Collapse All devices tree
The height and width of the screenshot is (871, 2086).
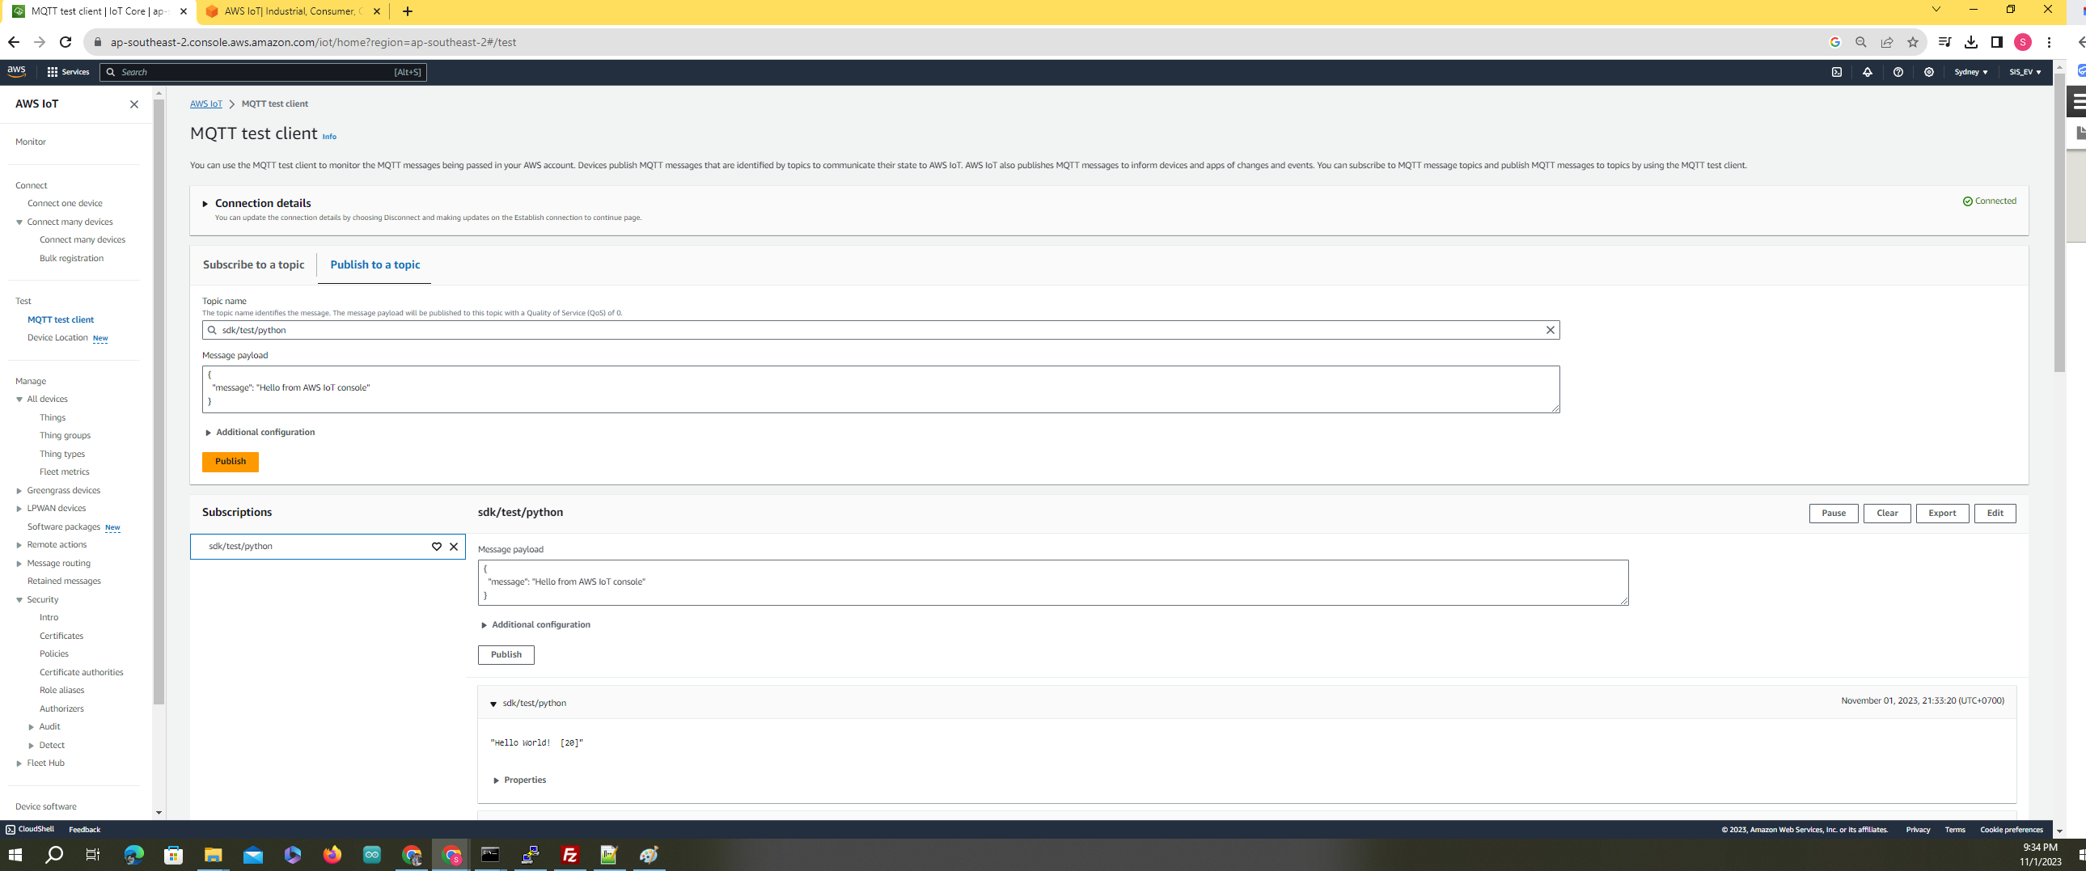pos(19,400)
